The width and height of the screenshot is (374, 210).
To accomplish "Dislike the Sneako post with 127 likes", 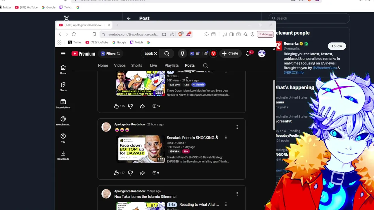I will pos(130,173).
